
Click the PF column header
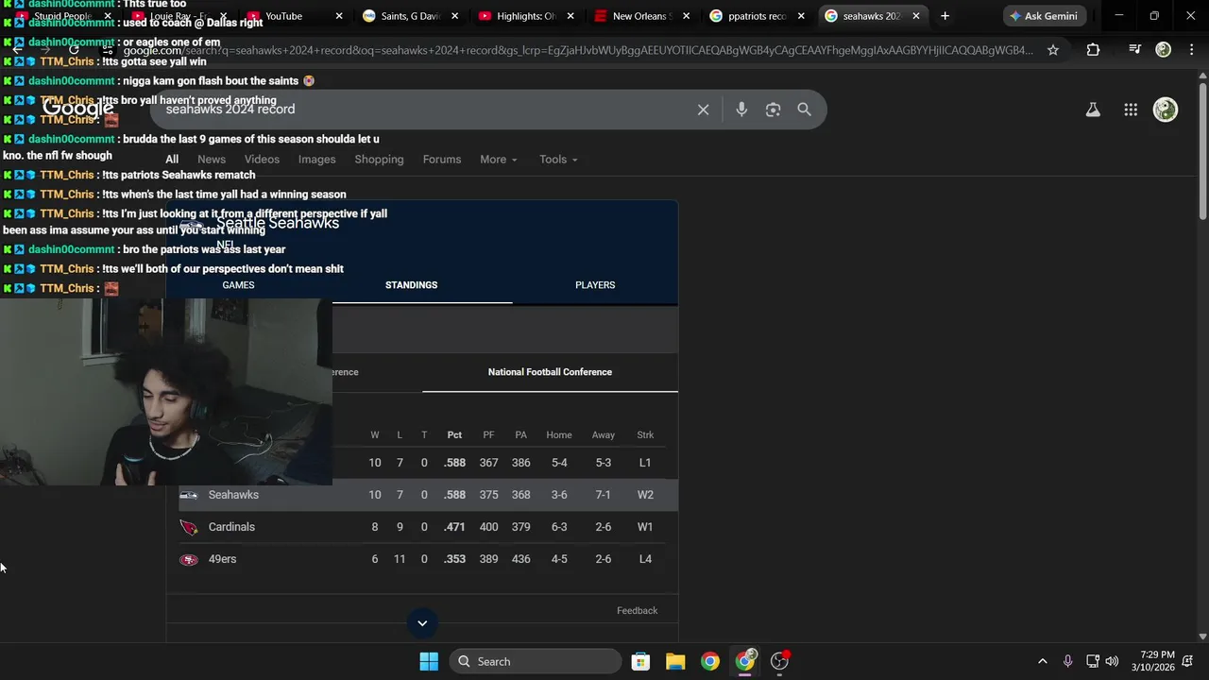488,435
